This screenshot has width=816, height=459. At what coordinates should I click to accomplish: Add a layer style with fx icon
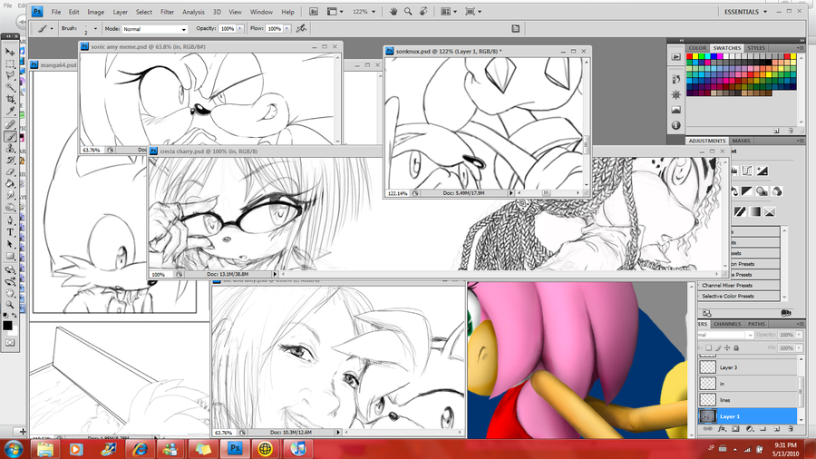(722, 429)
